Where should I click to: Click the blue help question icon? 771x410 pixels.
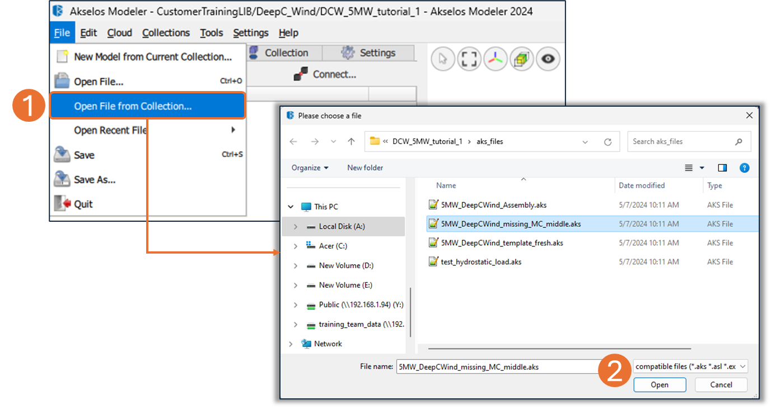[x=744, y=168]
